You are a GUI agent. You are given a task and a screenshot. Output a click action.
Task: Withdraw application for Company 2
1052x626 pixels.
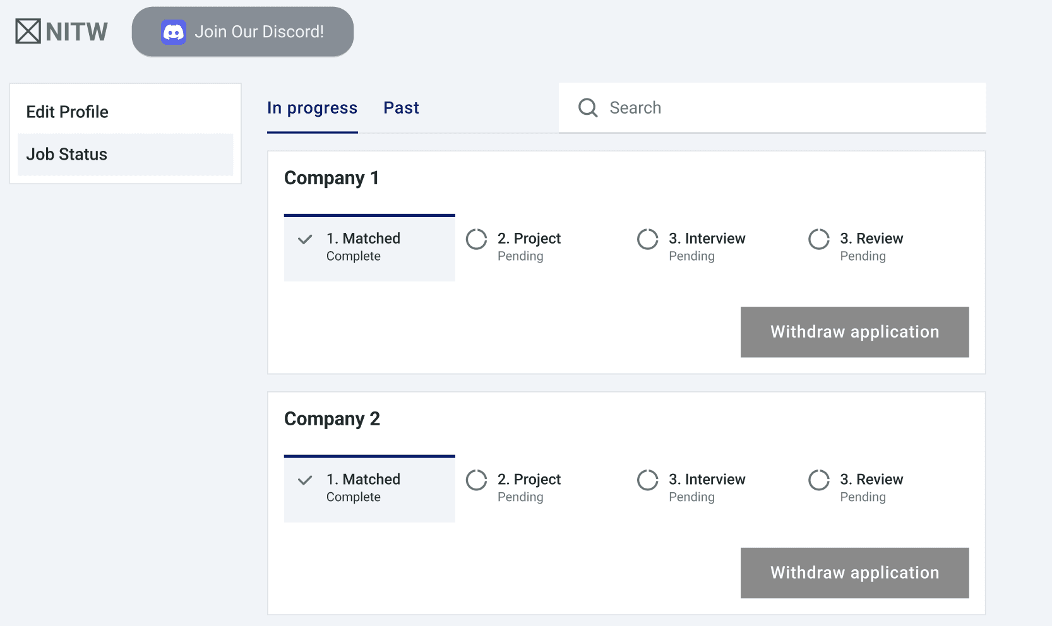click(854, 573)
